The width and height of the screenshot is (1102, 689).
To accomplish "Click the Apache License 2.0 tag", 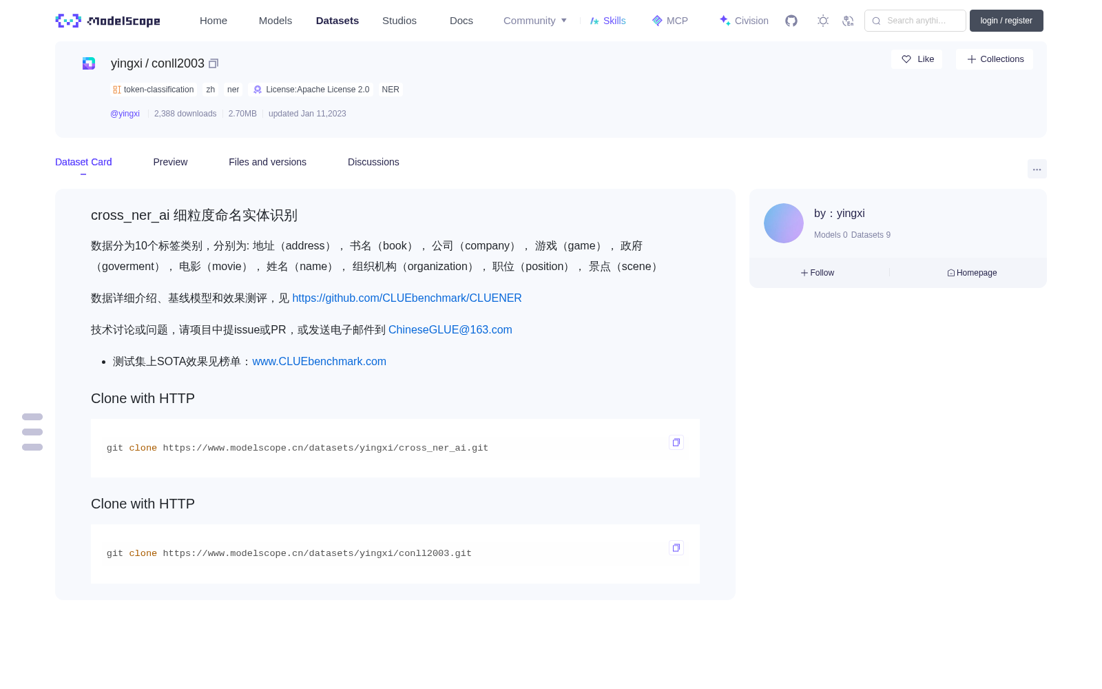I will pos(311,90).
